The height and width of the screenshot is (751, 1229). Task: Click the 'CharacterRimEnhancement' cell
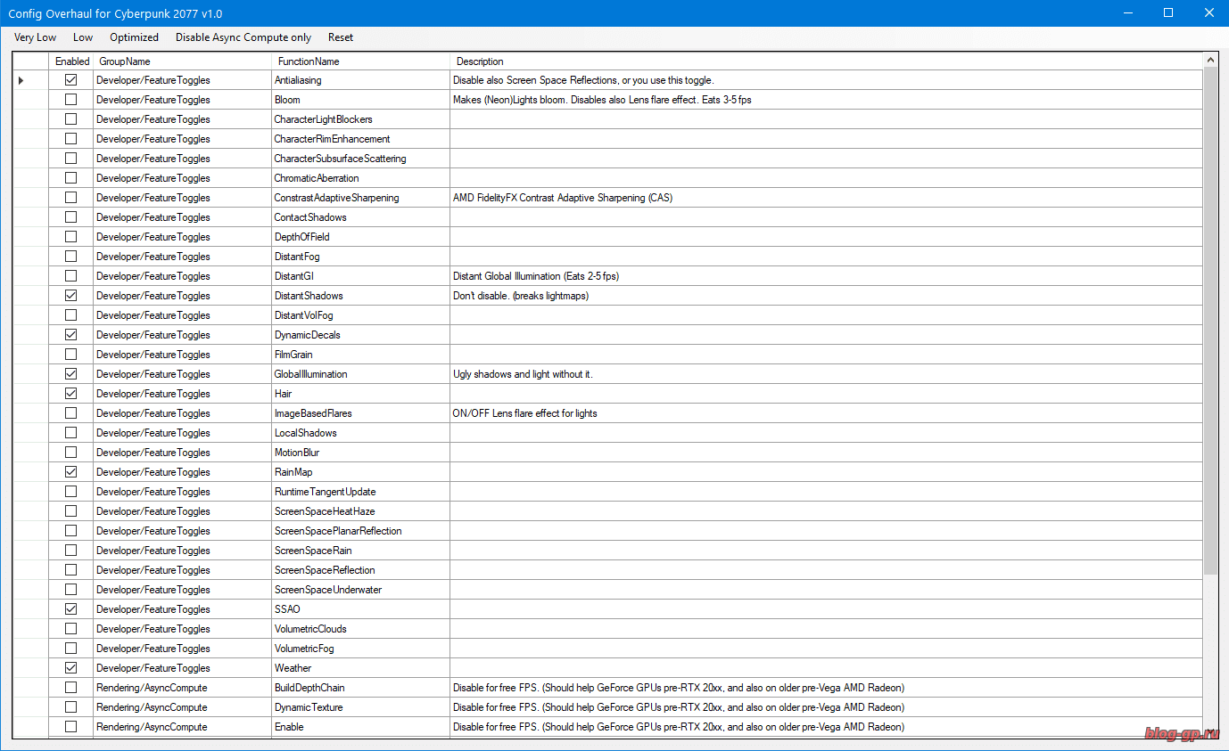tap(360, 139)
